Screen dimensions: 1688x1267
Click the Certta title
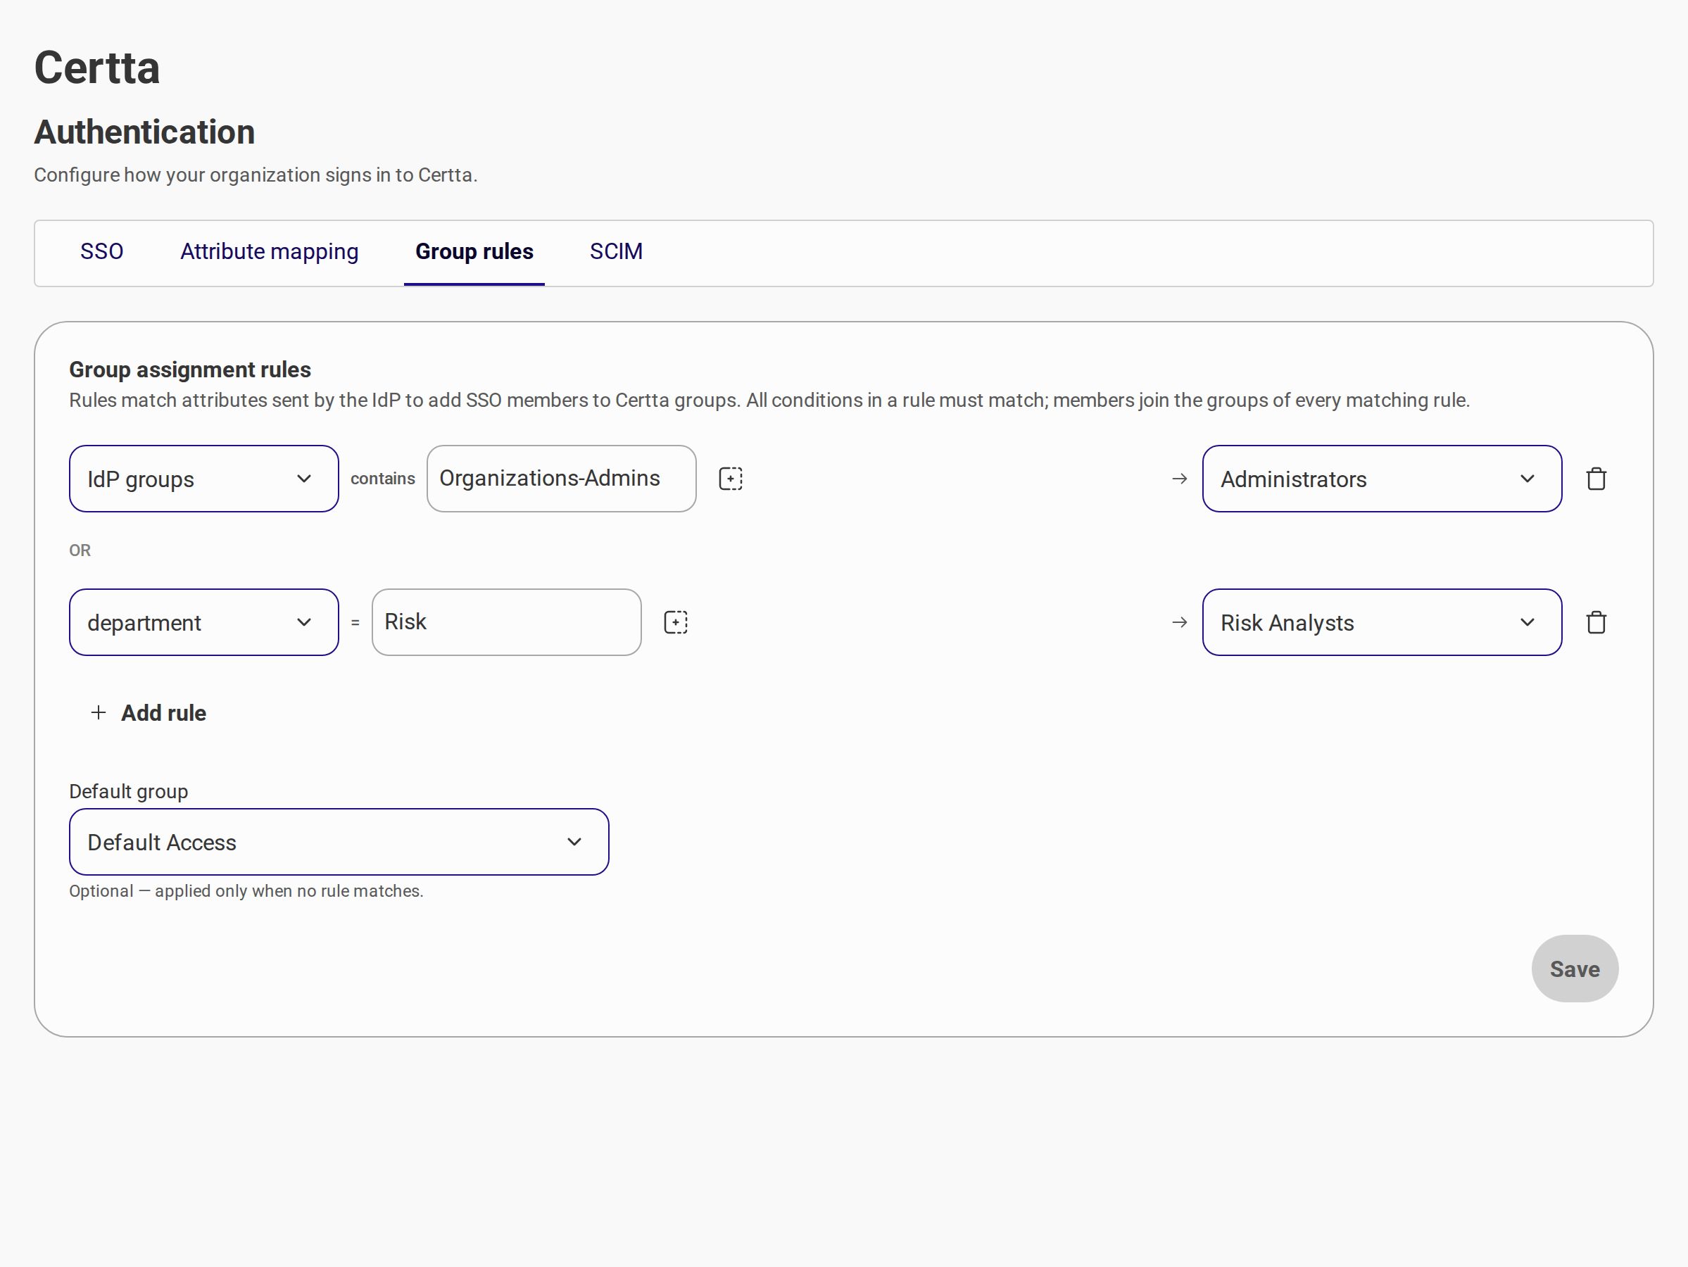tap(97, 68)
